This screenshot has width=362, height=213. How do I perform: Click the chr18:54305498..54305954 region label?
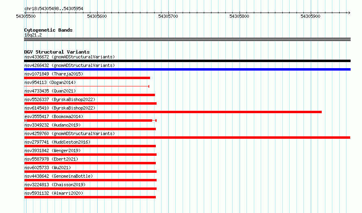(54, 9)
